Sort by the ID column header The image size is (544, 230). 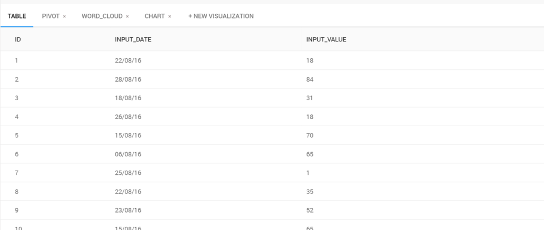coord(18,39)
